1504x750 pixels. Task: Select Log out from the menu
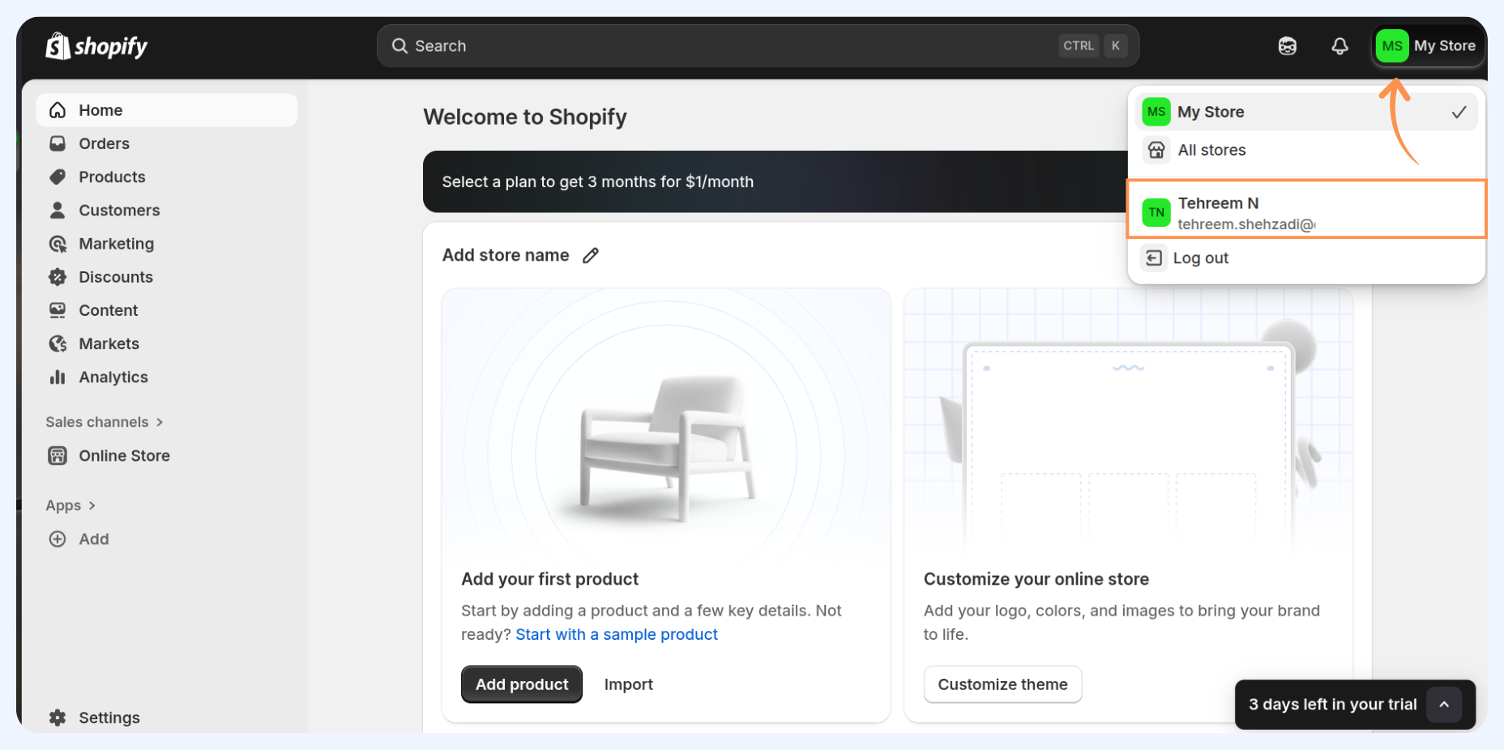tap(1306, 258)
